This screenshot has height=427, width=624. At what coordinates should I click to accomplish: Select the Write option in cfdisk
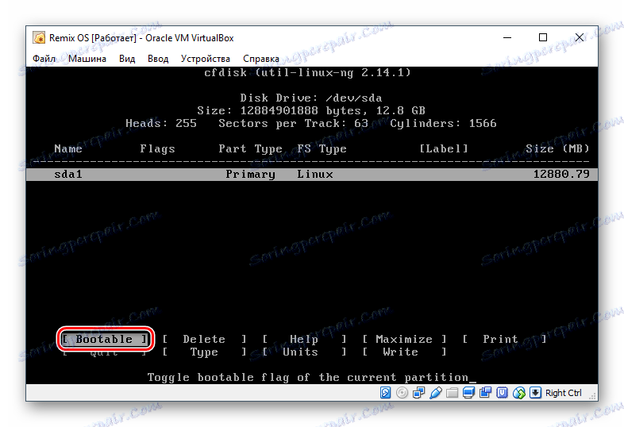pyautogui.click(x=404, y=352)
